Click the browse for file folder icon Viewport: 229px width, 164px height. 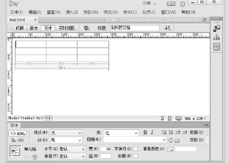coord(177,140)
